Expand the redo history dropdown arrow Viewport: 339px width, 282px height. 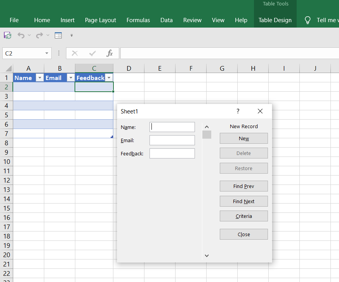point(48,35)
